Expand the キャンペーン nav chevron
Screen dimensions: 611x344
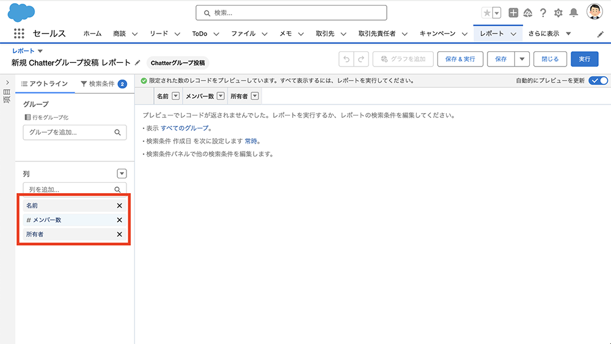[x=464, y=34]
